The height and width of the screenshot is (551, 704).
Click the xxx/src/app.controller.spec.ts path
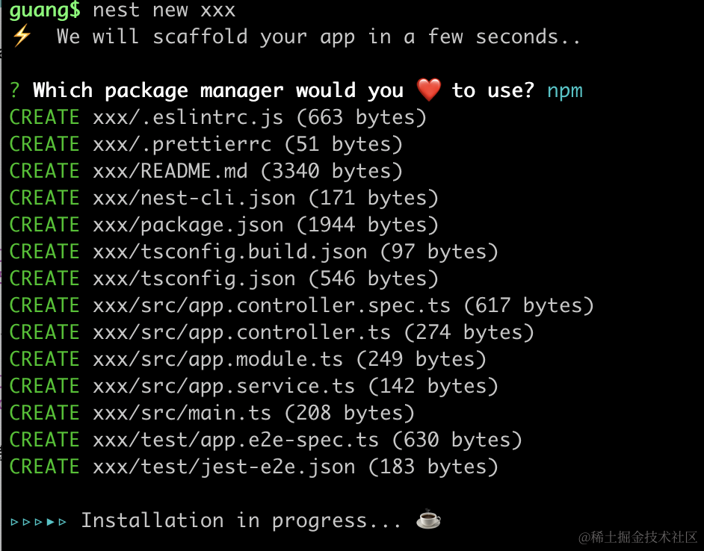(x=271, y=305)
